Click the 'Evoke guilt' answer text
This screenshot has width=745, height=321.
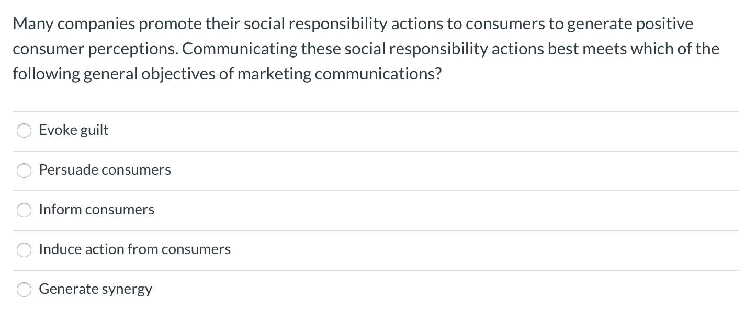click(73, 130)
